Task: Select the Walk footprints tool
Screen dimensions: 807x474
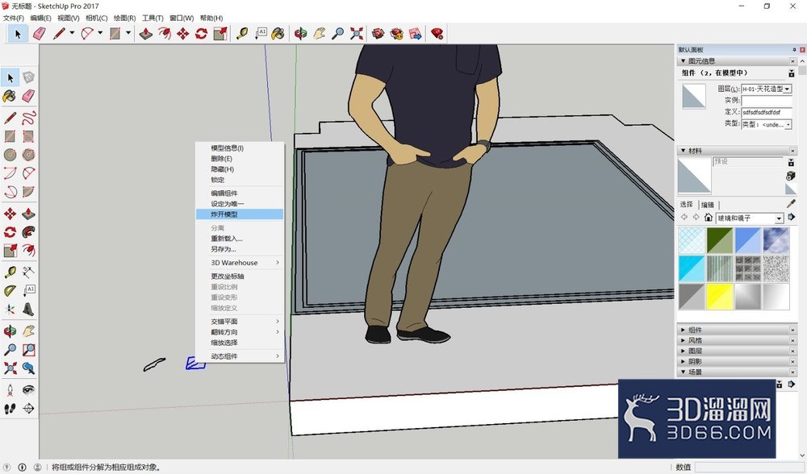Action: tap(10, 409)
